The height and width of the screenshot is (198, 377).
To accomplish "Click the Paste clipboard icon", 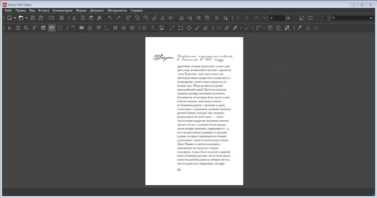I will pyautogui.click(x=91, y=18).
